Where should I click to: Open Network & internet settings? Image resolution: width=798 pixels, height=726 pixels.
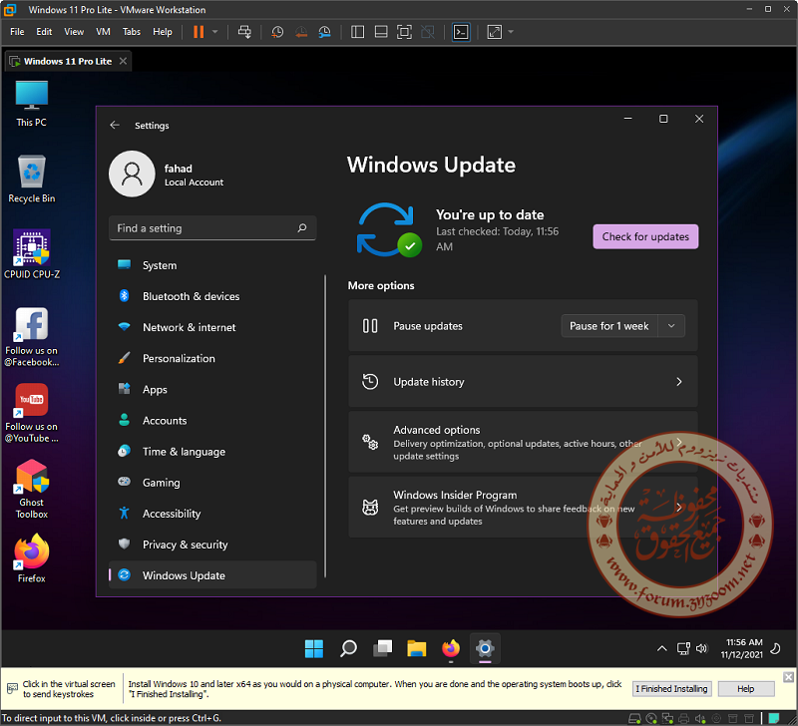pos(212,327)
